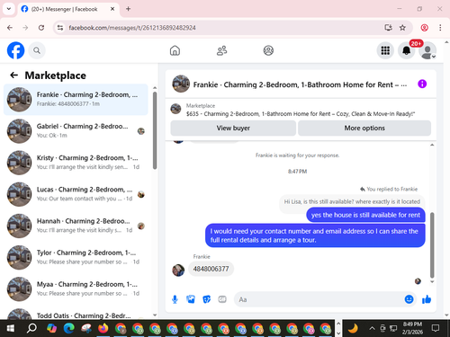Viewport: 450px width, 337px height.
Task: Open a new browser tab
Action: (x=128, y=9)
